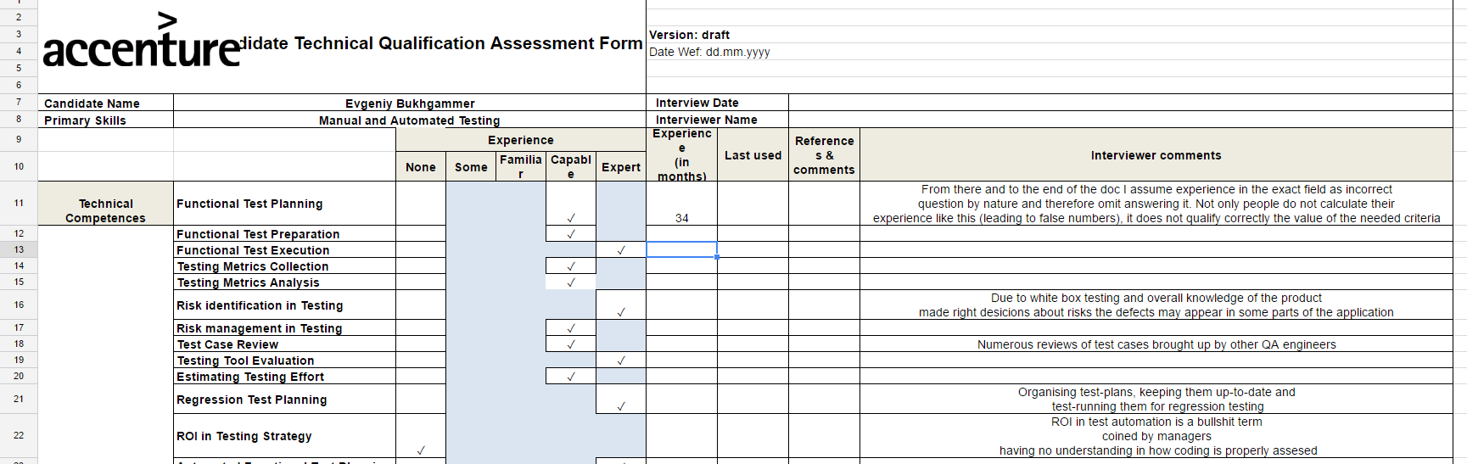Click the Version: draft cell

(689, 35)
